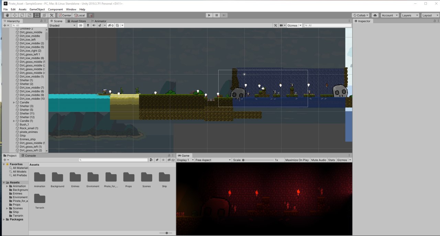Select the Move tool
440x236 pixels.
coord(15,15)
